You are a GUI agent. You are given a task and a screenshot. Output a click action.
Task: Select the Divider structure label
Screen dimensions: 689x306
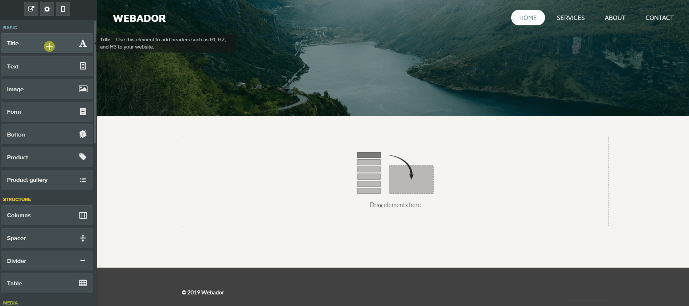click(17, 261)
